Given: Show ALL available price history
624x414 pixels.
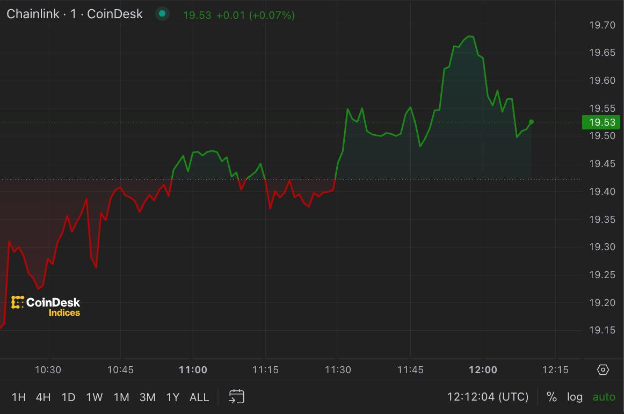Looking at the screenshot, I should 199,397.
